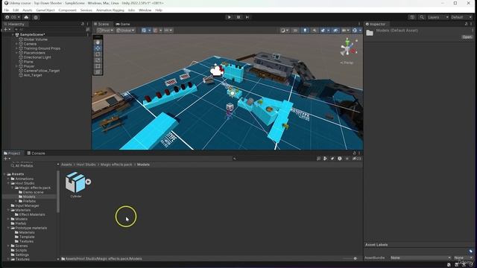Toggle scene audio
The width and height of the screenshot is (477, 268).
tap(315, 31)
